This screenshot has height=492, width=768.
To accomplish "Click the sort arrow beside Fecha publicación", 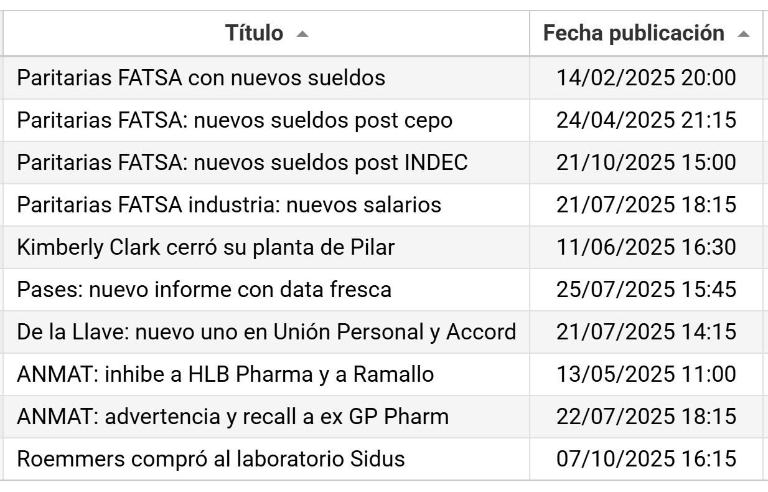I will click(x=742, y=34).
